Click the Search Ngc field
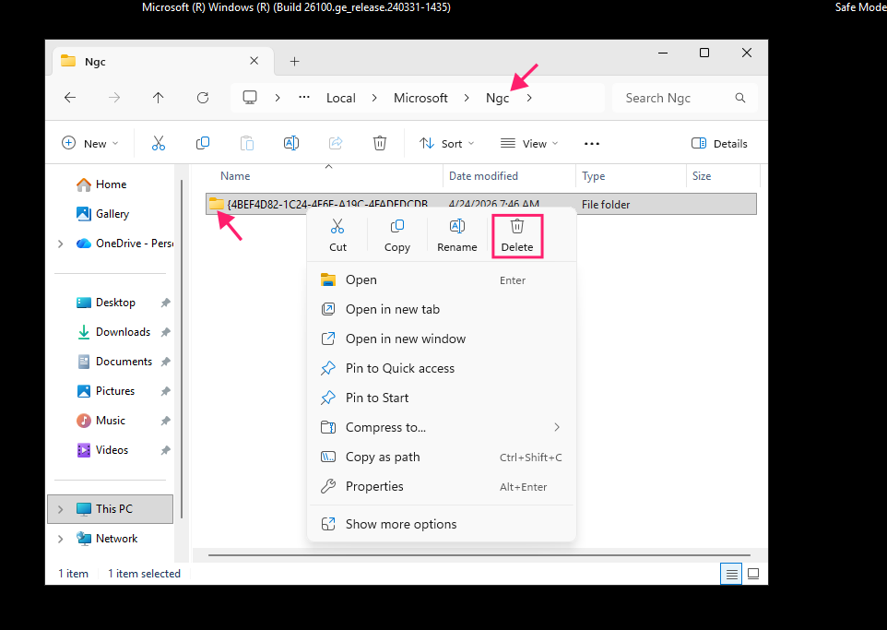This screenshot has height=630, width=887. coord(684,98)
